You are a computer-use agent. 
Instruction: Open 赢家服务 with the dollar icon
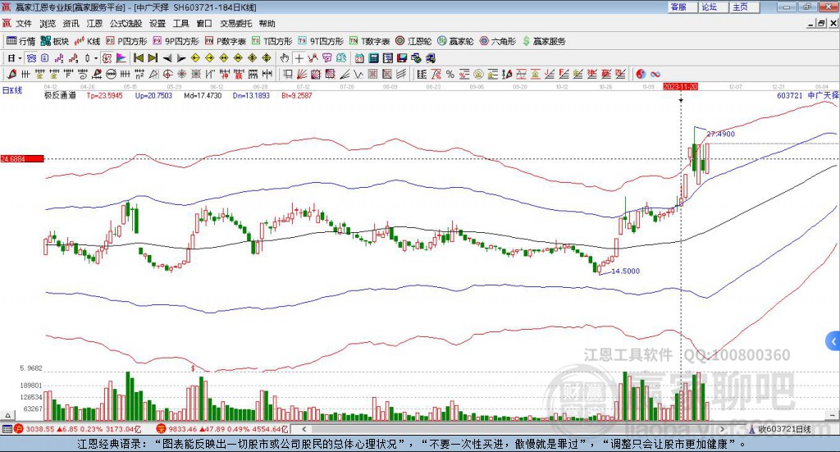click(x=544, y=41)
